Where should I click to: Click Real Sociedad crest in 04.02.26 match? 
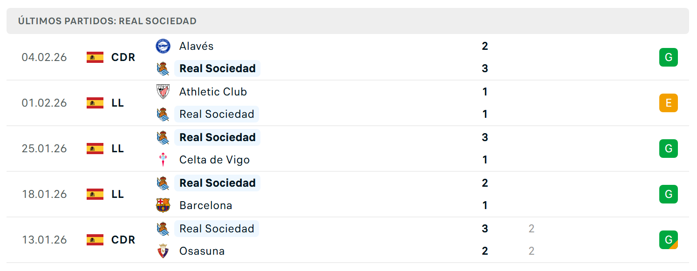pyautogui.click(x=163, y=68)
